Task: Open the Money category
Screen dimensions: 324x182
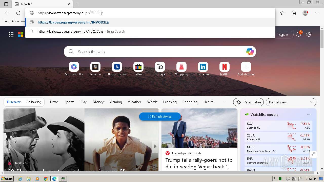Action: (98, 102)
